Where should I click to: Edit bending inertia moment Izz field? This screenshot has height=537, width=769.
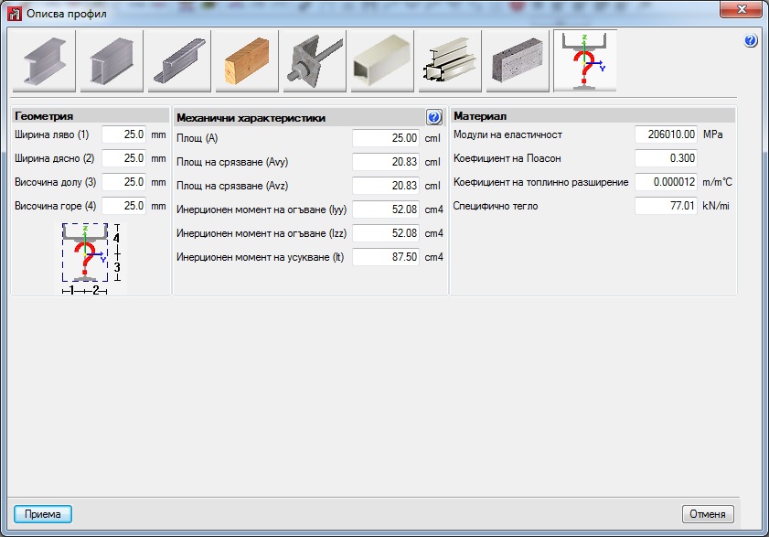pyautogui.click(x=386, y=233)
